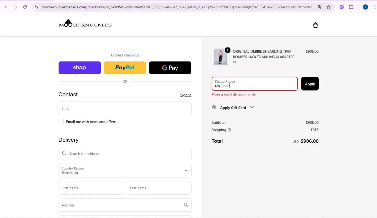This screenshot has width=377, height=218.
Task: Open site information icon in address bar
Action: (36, 7)
